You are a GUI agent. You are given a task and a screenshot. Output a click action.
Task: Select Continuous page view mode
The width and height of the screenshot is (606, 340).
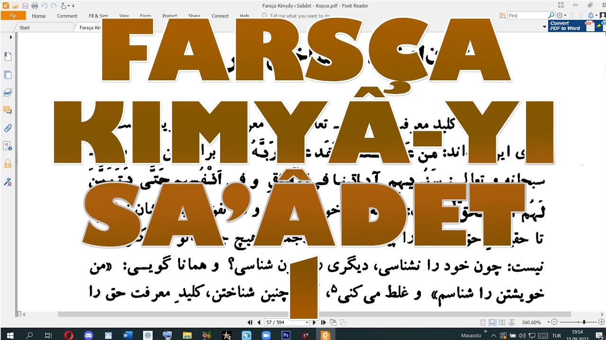[x=492, y=323]
